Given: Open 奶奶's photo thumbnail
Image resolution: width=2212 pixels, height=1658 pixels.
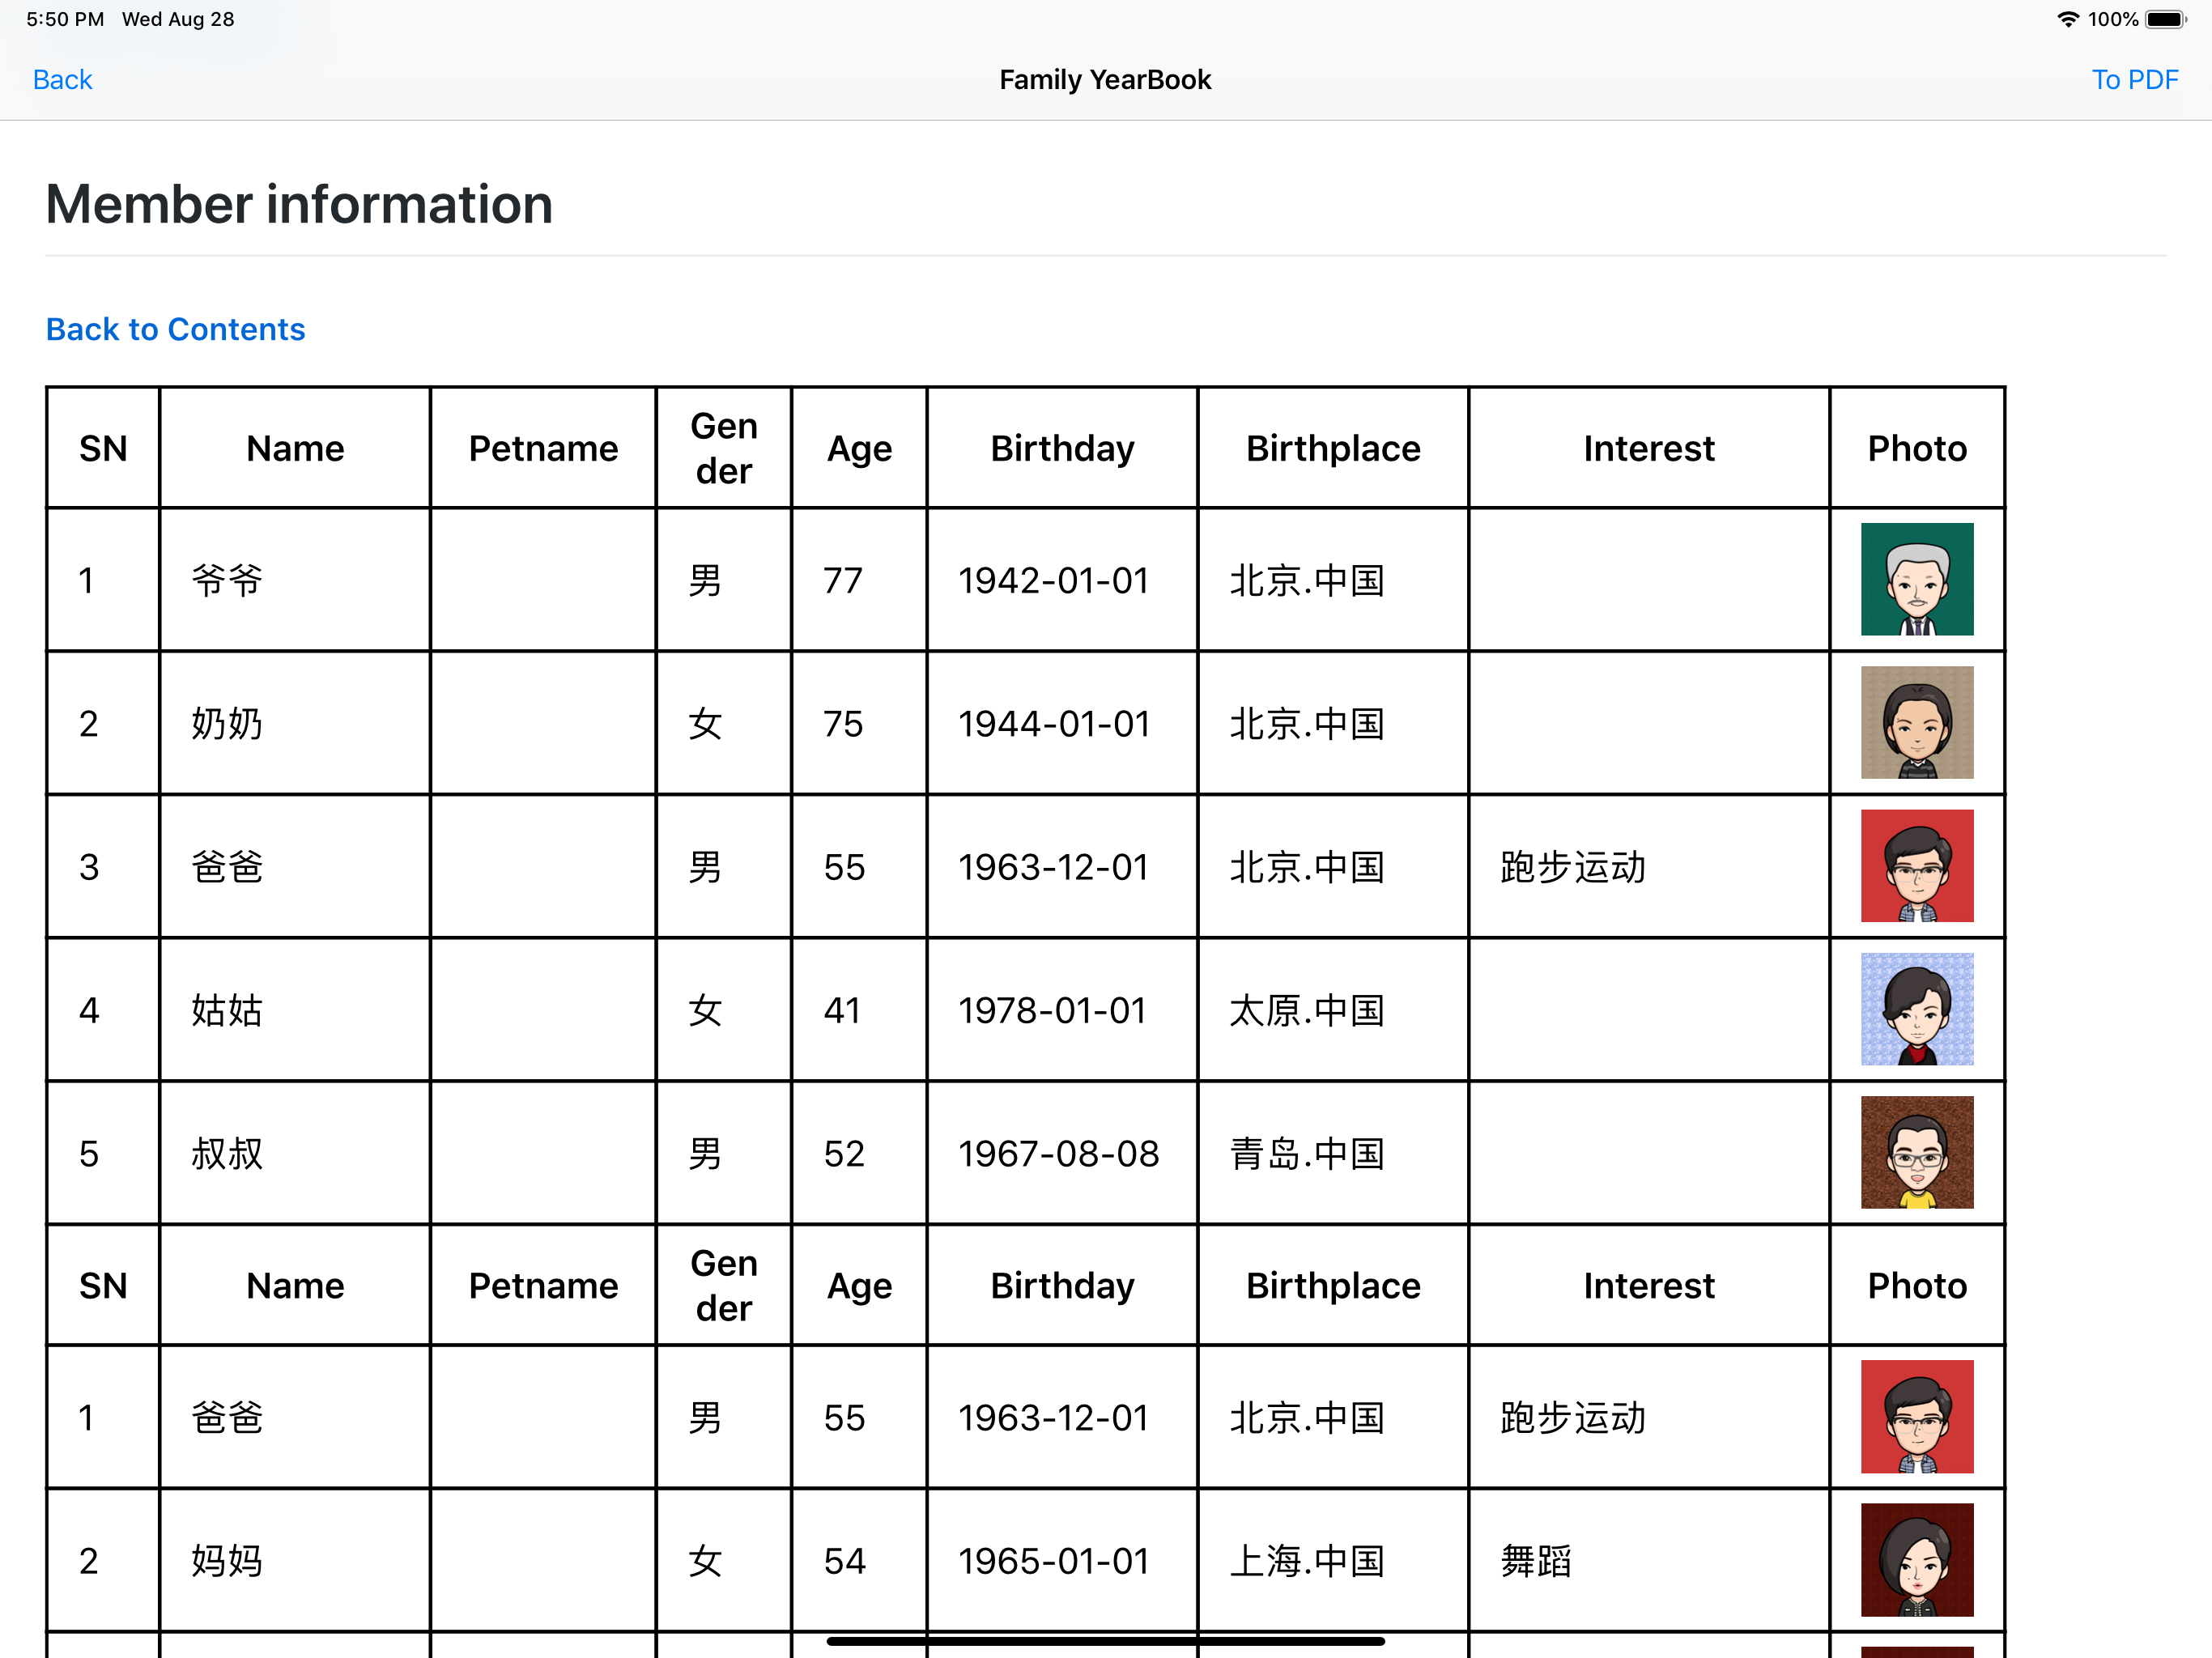Looking at the screenshot, I should coord(1916,722).
